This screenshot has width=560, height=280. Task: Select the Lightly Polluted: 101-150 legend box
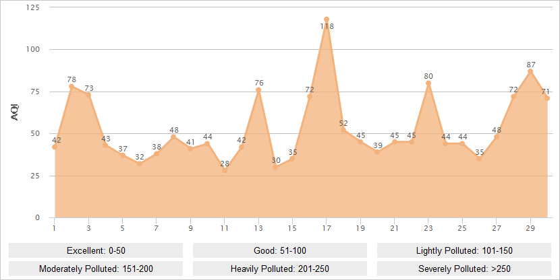[x=464, y=250]
